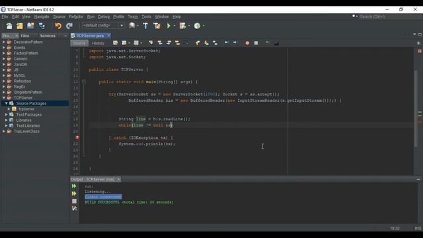Expand the DecoratorPattern project node

point(4,42)
